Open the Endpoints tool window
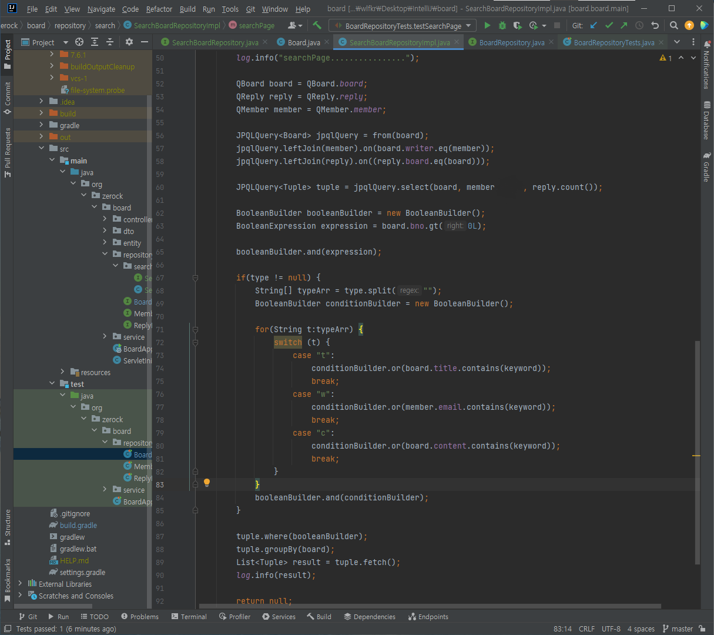714x635 pixels. tap(428, 617)
